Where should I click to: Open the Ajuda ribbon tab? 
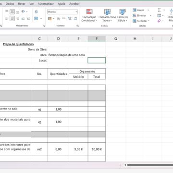click(62, 4)
